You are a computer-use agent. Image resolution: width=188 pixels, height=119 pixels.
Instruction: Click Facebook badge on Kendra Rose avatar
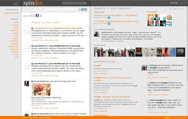tap(98, 35)
